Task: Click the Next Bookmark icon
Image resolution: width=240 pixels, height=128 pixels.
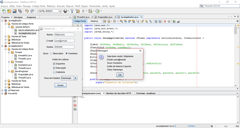Action: coord(146,21)
